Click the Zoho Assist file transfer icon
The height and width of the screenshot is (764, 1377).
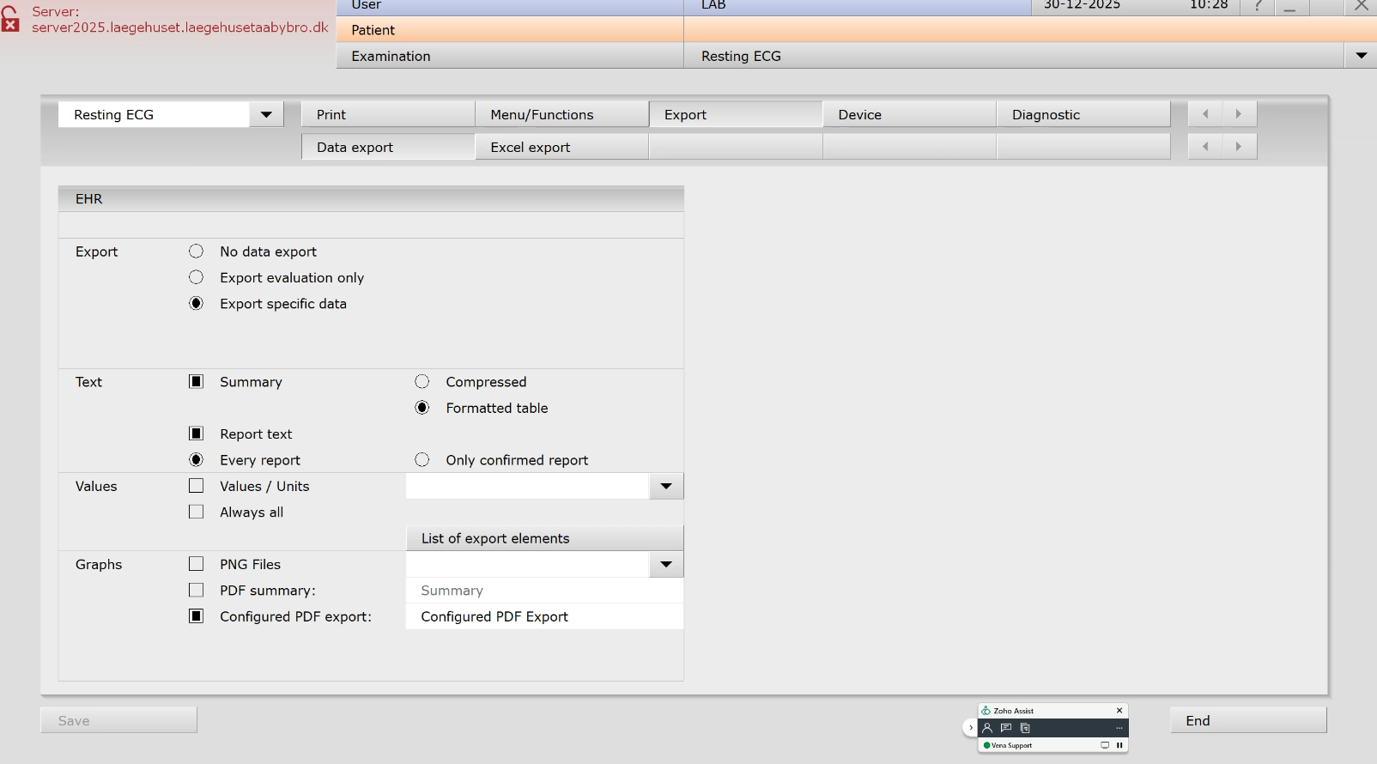click(1025, 728)
